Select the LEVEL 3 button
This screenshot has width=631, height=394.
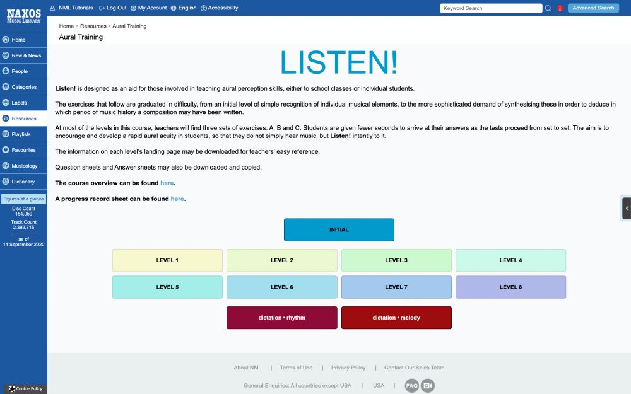(396, 260)
